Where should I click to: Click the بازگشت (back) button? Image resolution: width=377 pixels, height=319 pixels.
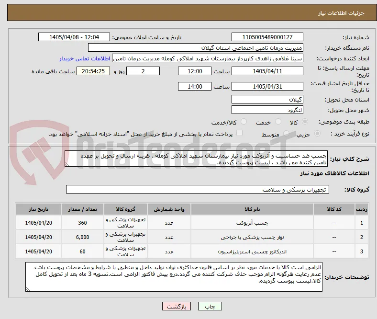tap(177, 306)
